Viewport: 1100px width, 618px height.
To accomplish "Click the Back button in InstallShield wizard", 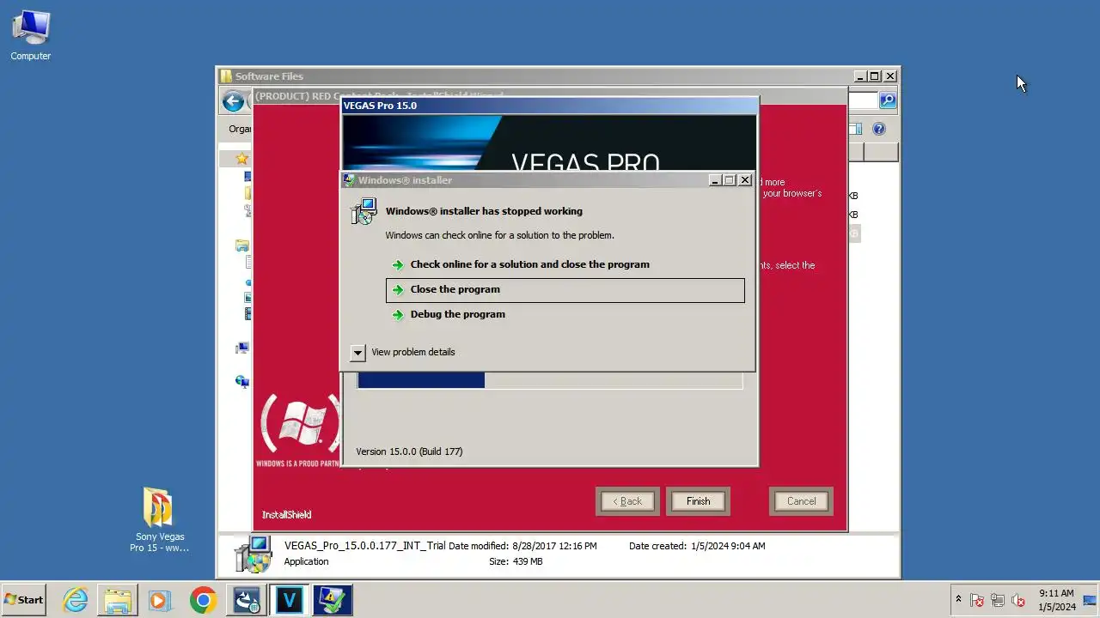I will [x=627, y=501].
